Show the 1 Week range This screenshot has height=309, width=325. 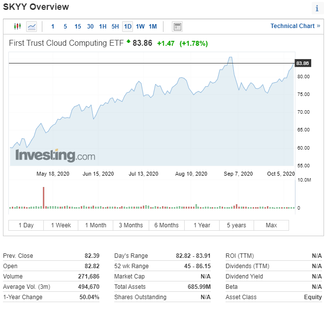click(61, 225)
